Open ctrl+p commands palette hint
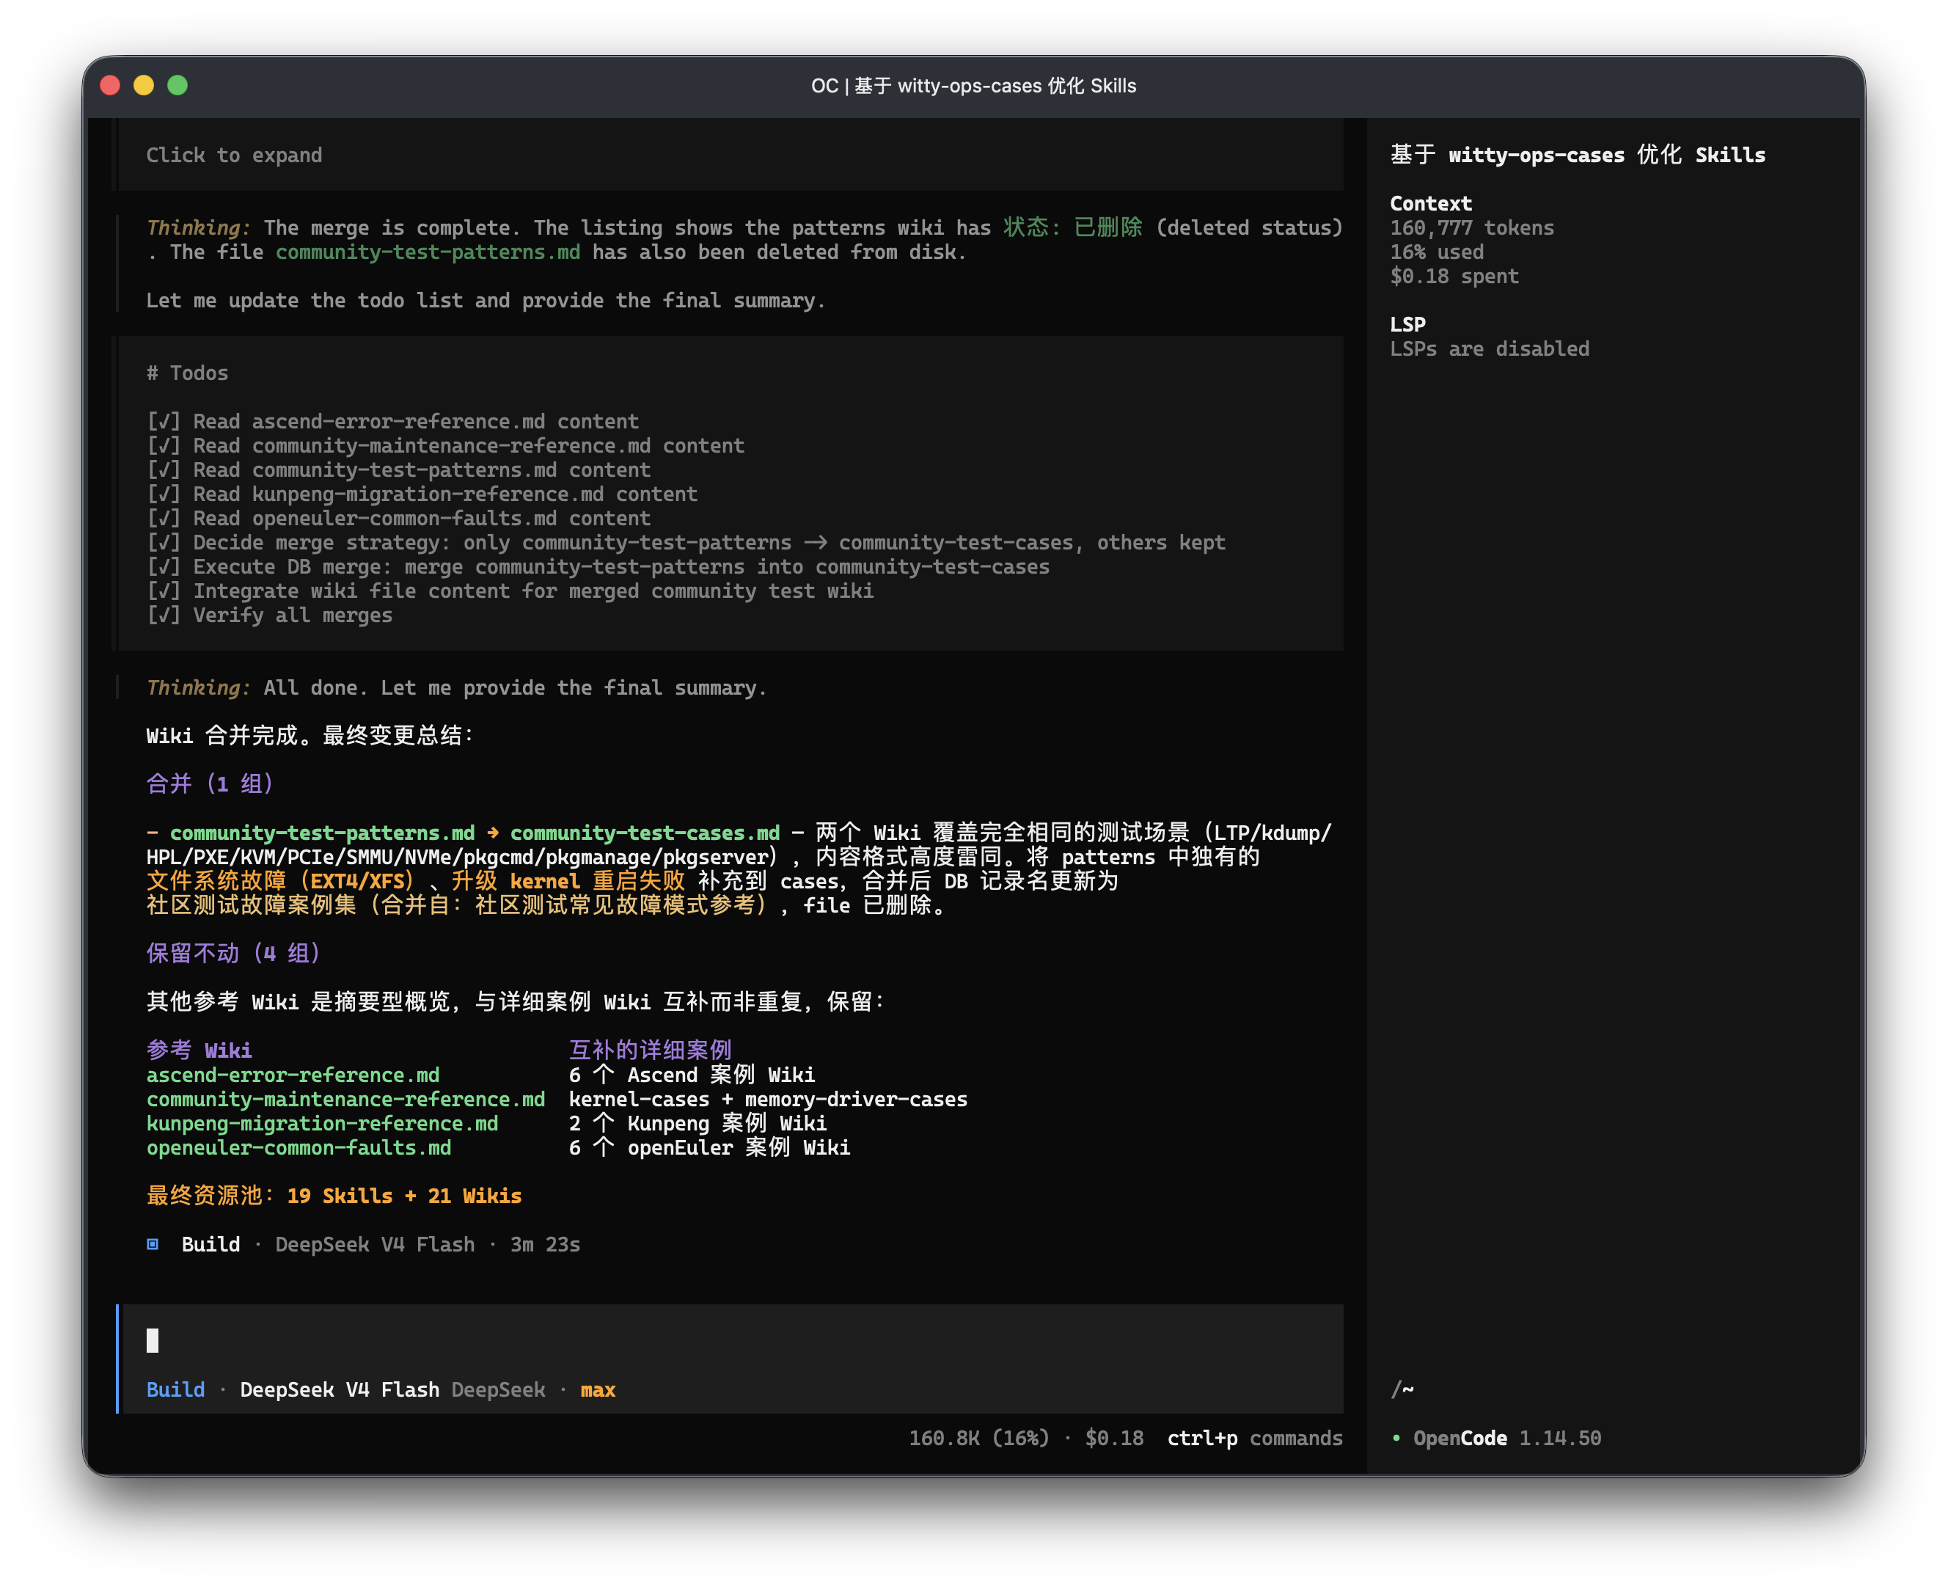Screen dimensions: 1948x1586 (x=1255, y=1438)
